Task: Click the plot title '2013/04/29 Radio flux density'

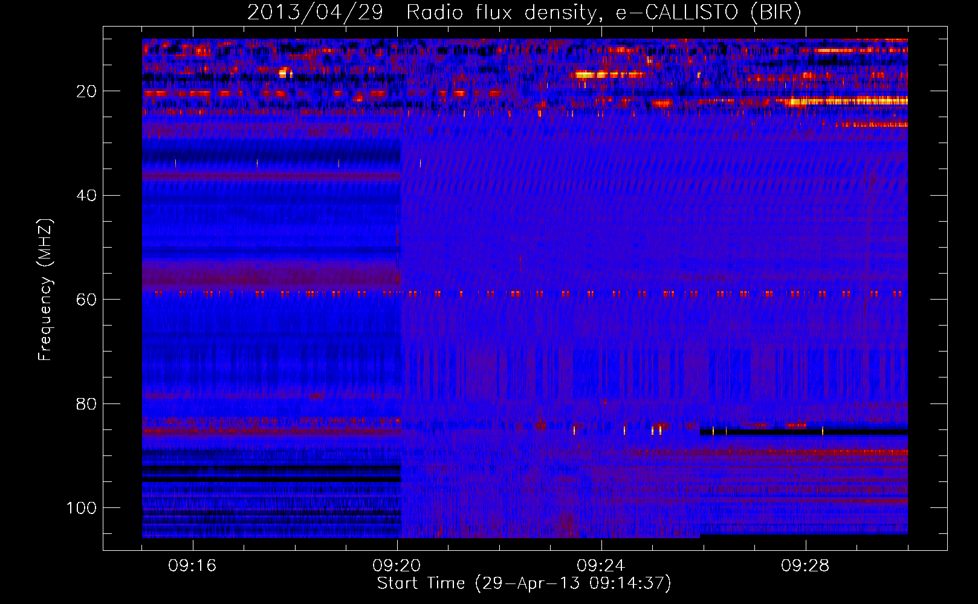Action: pos(524,12)
